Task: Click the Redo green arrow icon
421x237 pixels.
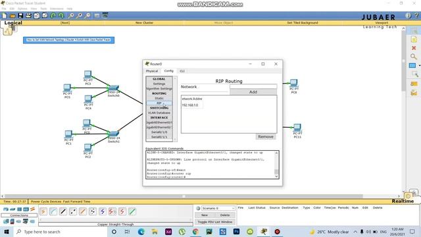Action: 61,16
